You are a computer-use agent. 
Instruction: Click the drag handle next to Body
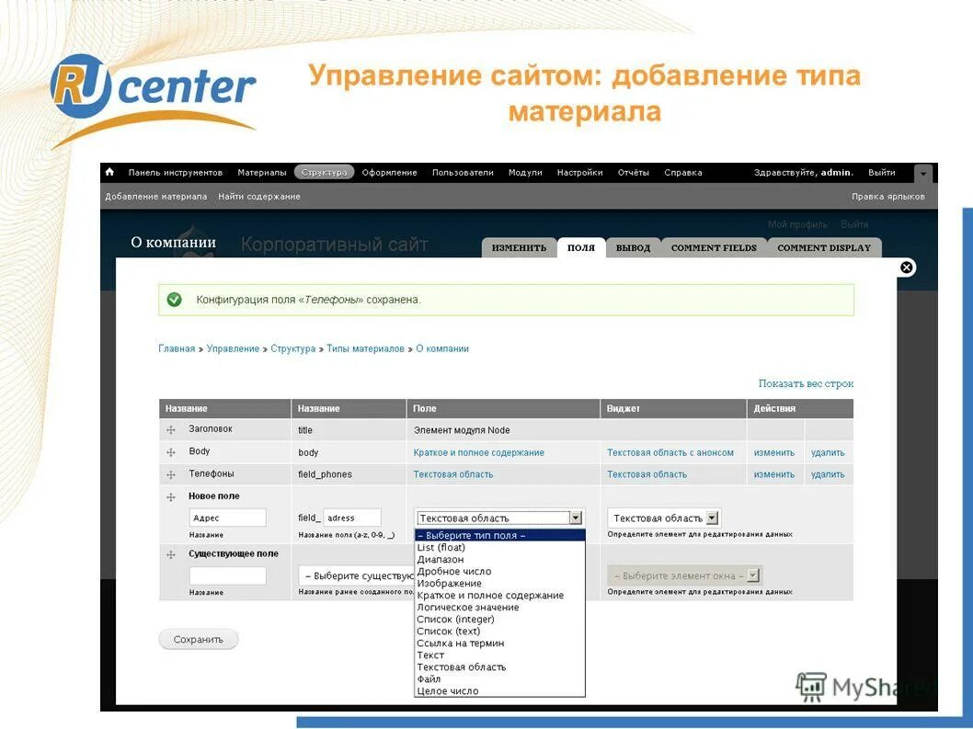[x=170, y=451]
